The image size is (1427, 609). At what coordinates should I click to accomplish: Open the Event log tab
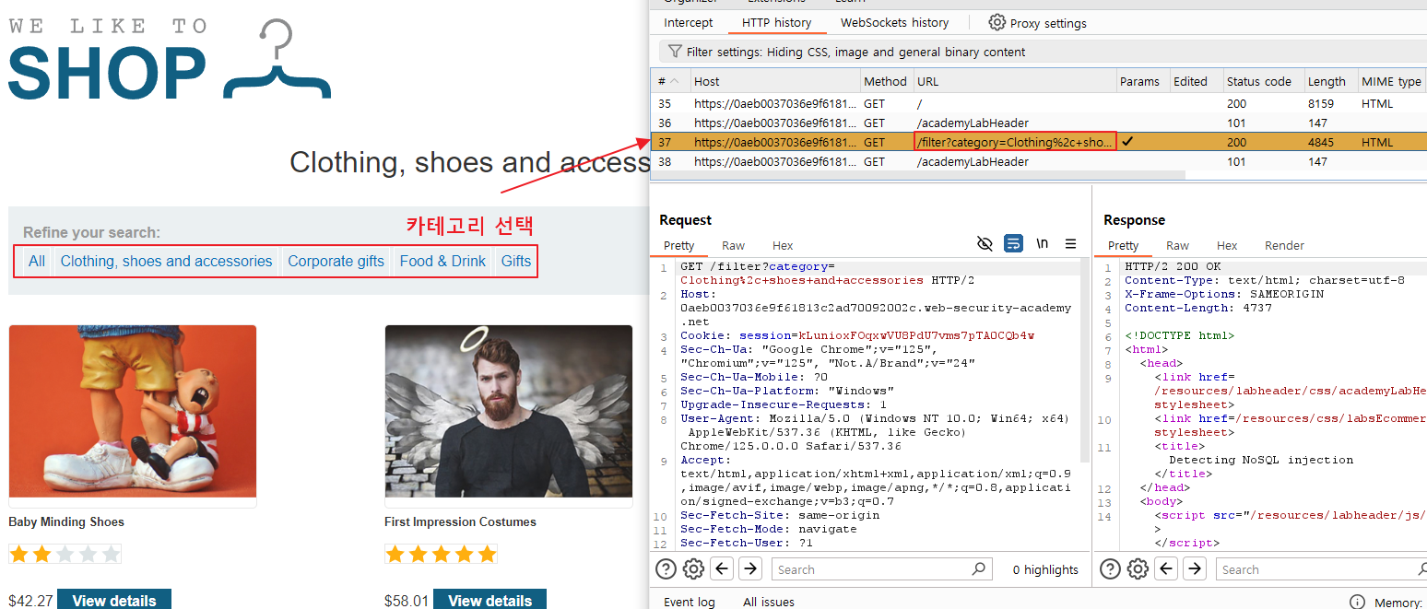(x=690, y=602)
